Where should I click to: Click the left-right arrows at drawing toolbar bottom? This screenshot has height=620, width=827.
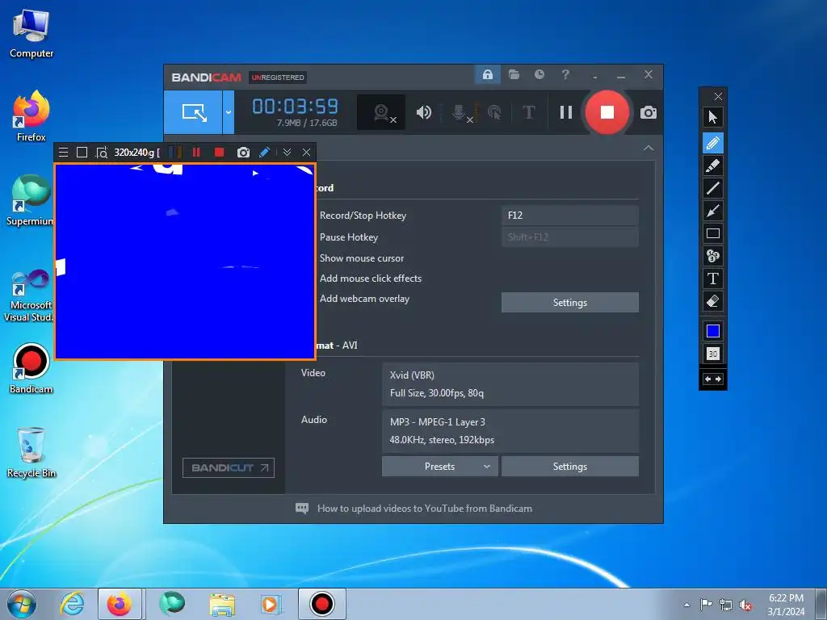(x=712, y=379)
